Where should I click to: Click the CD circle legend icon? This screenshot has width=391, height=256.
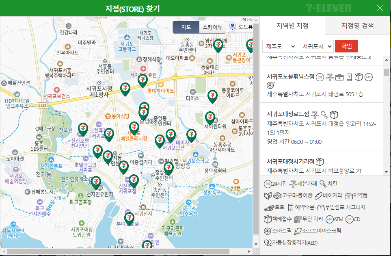(349, 219)
